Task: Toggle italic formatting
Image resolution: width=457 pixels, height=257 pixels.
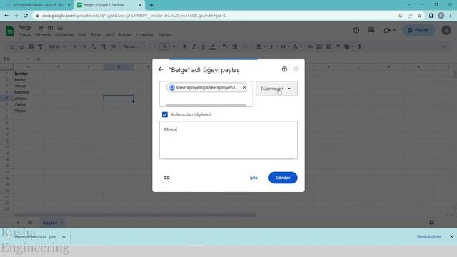Action: 194,46
